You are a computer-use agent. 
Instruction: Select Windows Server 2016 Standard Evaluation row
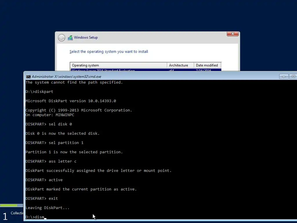146,70
